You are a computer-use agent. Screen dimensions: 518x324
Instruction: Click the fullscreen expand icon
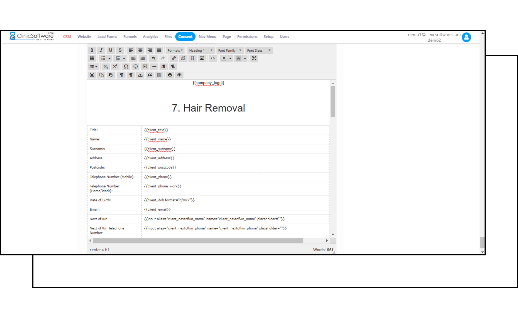point(254,58)
